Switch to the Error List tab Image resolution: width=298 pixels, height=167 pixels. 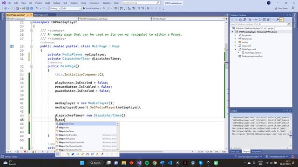235,152
